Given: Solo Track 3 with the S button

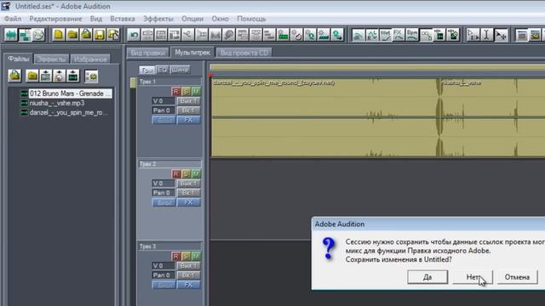Looking at the screenshot, I should pos(186,257).
